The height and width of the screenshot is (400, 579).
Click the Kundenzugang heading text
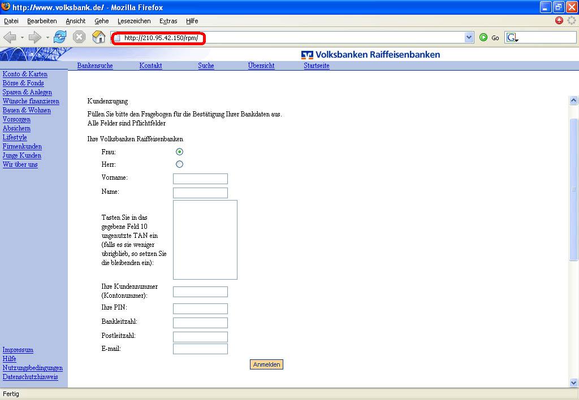click(x=107, y=101)
